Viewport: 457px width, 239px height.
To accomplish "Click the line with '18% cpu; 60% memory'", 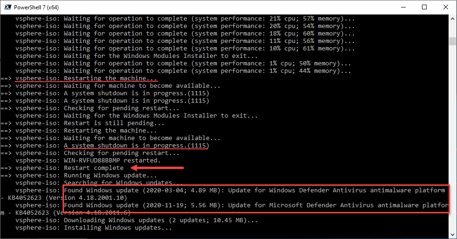I will [x=185, y=34].
